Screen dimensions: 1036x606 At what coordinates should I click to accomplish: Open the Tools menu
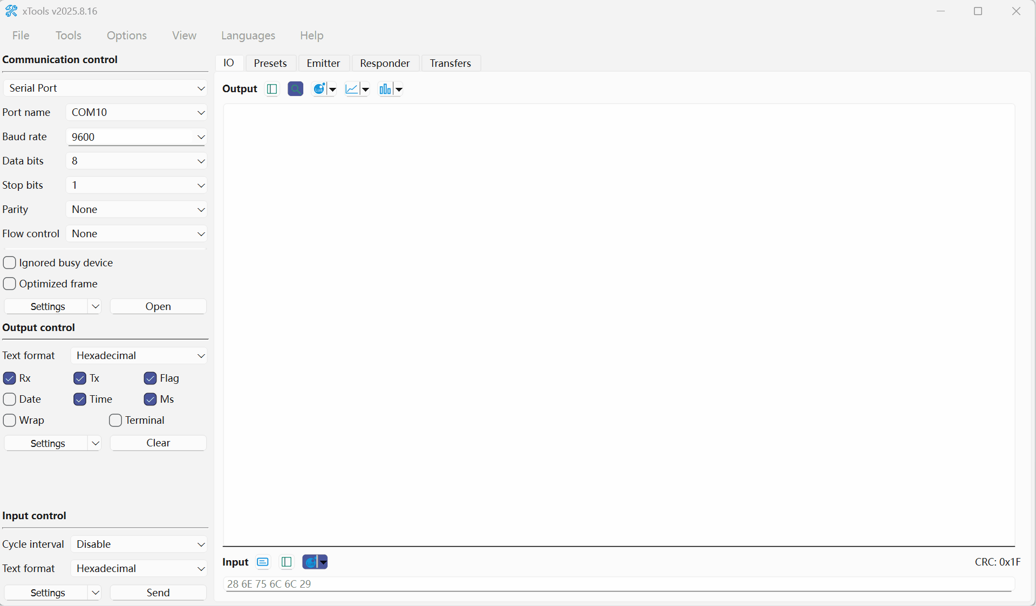tap(69, 36)
